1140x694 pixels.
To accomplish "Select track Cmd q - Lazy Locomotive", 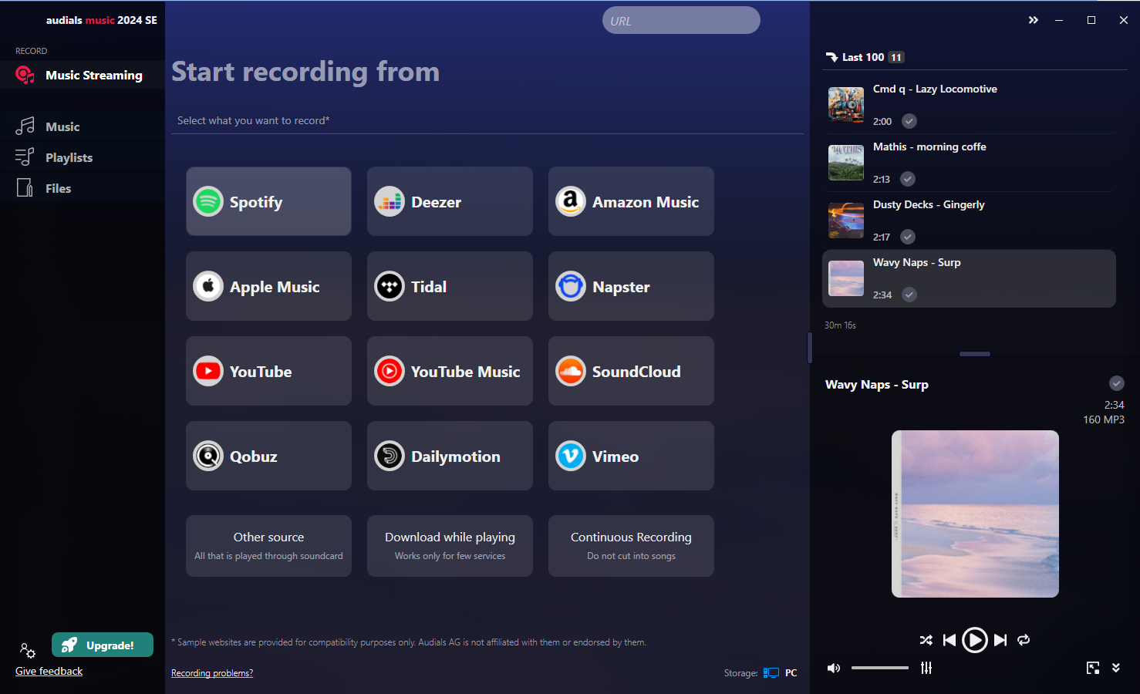I will (x=969, y=105).
